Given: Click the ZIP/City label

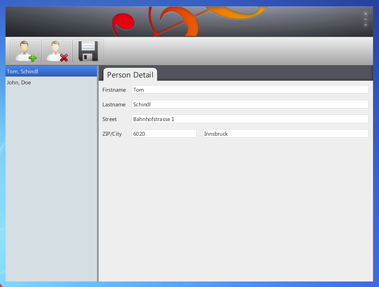Looking at the screenshot, I should pos(112,134).
